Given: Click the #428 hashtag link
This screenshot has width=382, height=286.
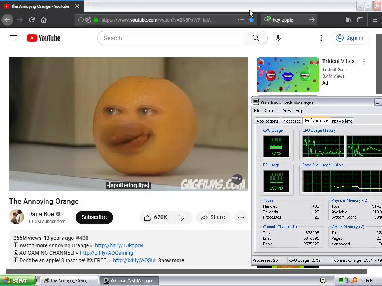Looking at the screenshot, I should [x=82, y=238].
